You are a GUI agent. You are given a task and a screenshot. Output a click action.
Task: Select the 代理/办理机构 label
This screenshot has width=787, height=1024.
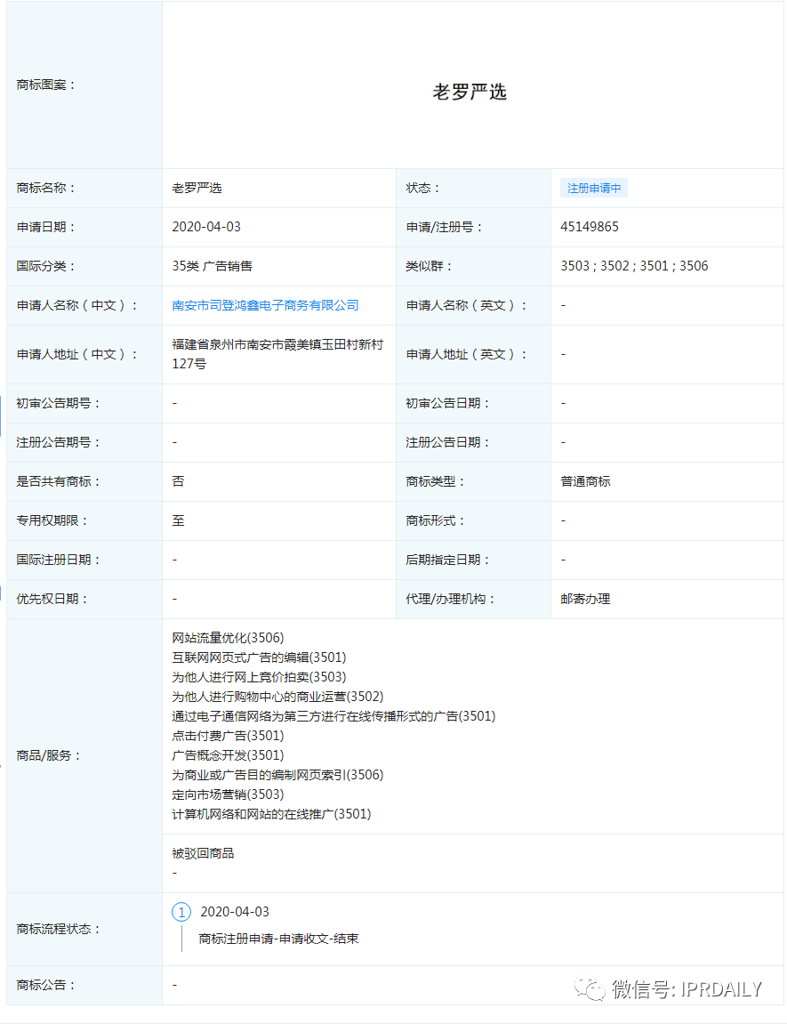point(450,600)
